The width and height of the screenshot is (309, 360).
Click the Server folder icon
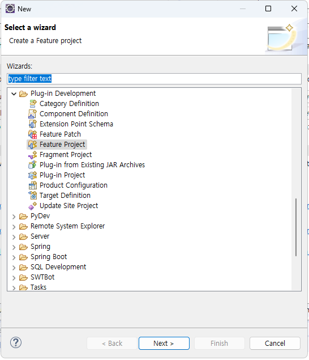click(23, 236)
